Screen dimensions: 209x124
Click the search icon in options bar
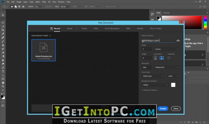pos(200,7)
